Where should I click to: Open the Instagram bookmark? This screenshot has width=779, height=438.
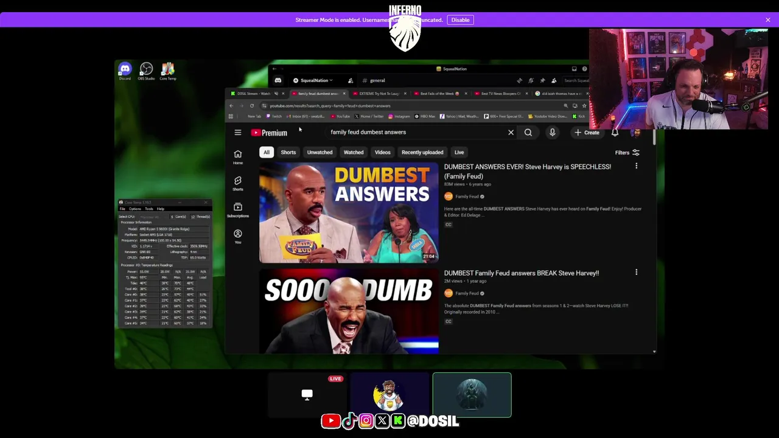(x=399, y=116)
